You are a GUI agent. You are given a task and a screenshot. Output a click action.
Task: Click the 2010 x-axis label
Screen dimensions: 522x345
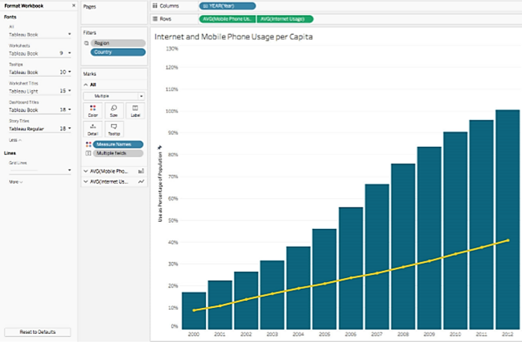456,334
